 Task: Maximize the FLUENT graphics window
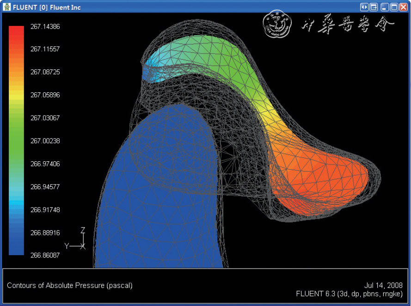click(x=394, y=7)
